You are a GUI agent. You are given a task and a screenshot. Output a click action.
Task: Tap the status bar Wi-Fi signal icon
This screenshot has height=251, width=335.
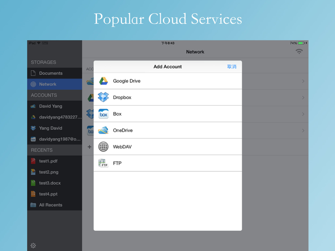pyautogui.click(x=39, y=43)
